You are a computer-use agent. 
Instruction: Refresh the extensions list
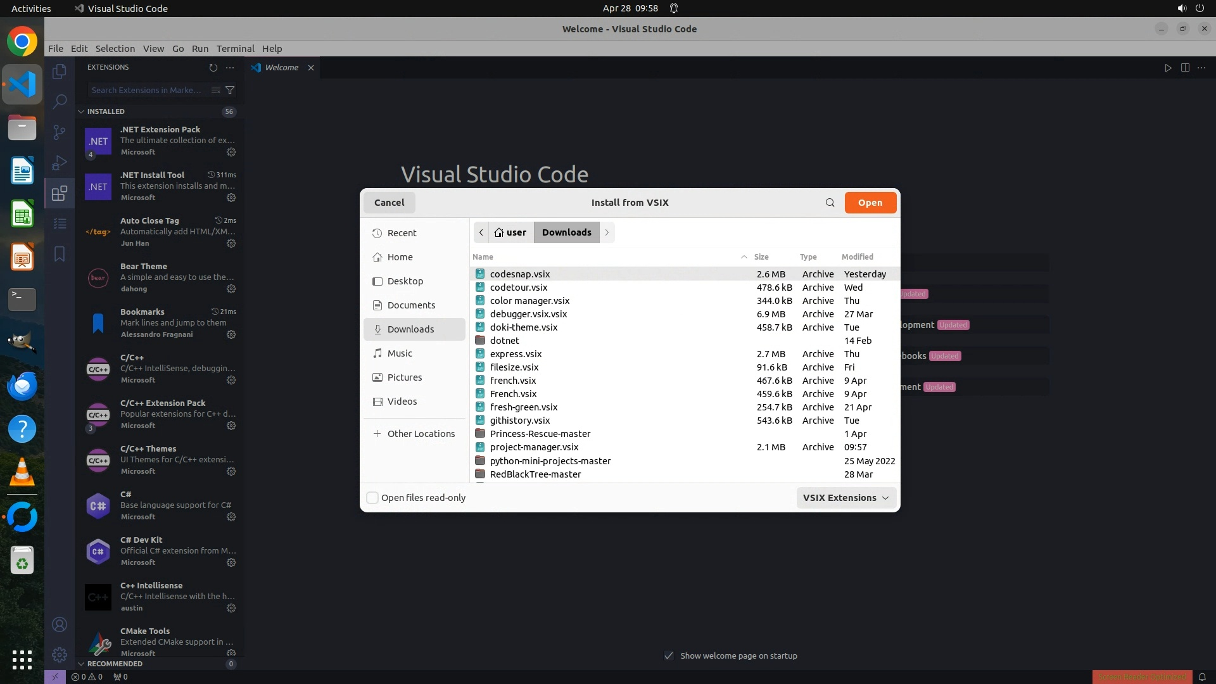pyautogui.click(x=213, y=67)
